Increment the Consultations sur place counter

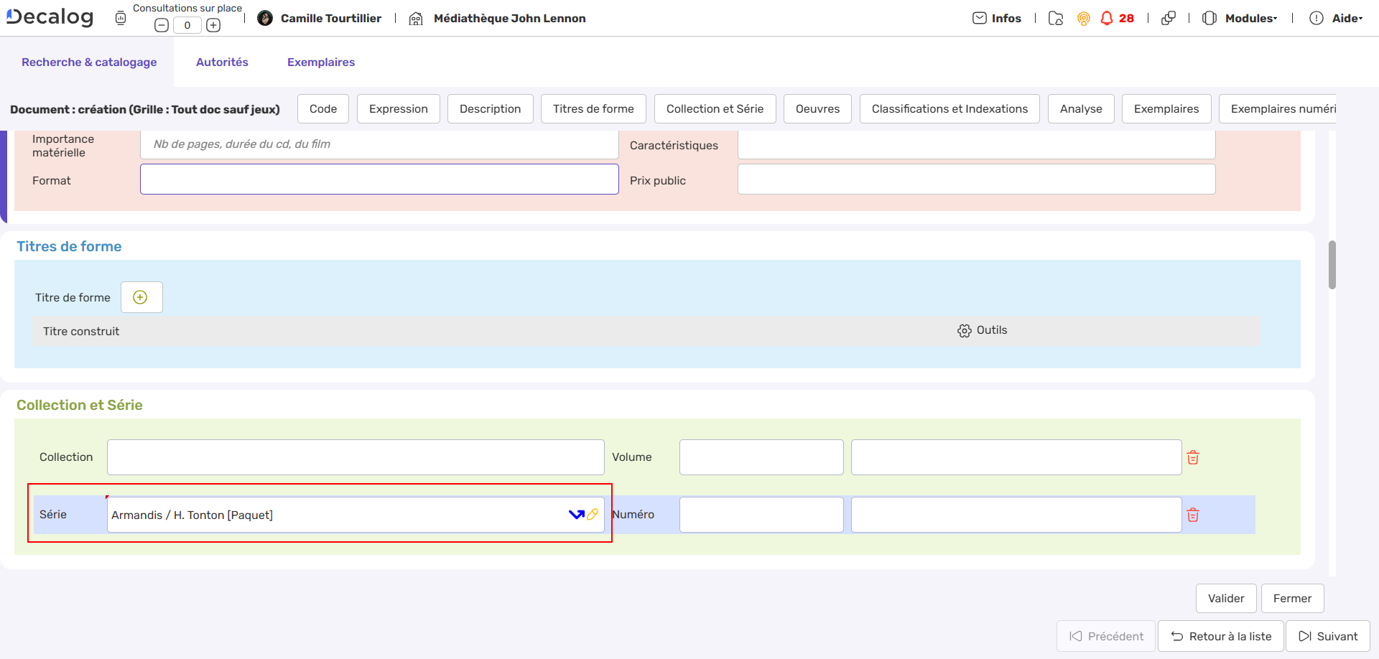(213, 24)
